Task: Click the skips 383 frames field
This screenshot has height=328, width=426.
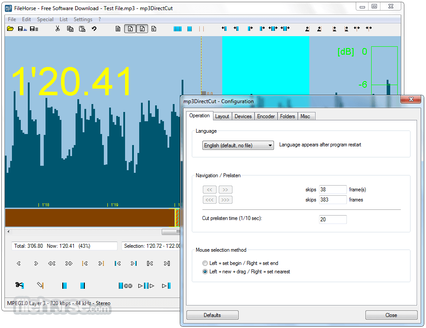Action: (x=333, y=200)
